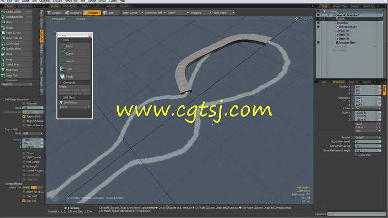388x218 pixels.
Task: Open the Solid Sketch (none) dropdown
Action: [74, 107]
